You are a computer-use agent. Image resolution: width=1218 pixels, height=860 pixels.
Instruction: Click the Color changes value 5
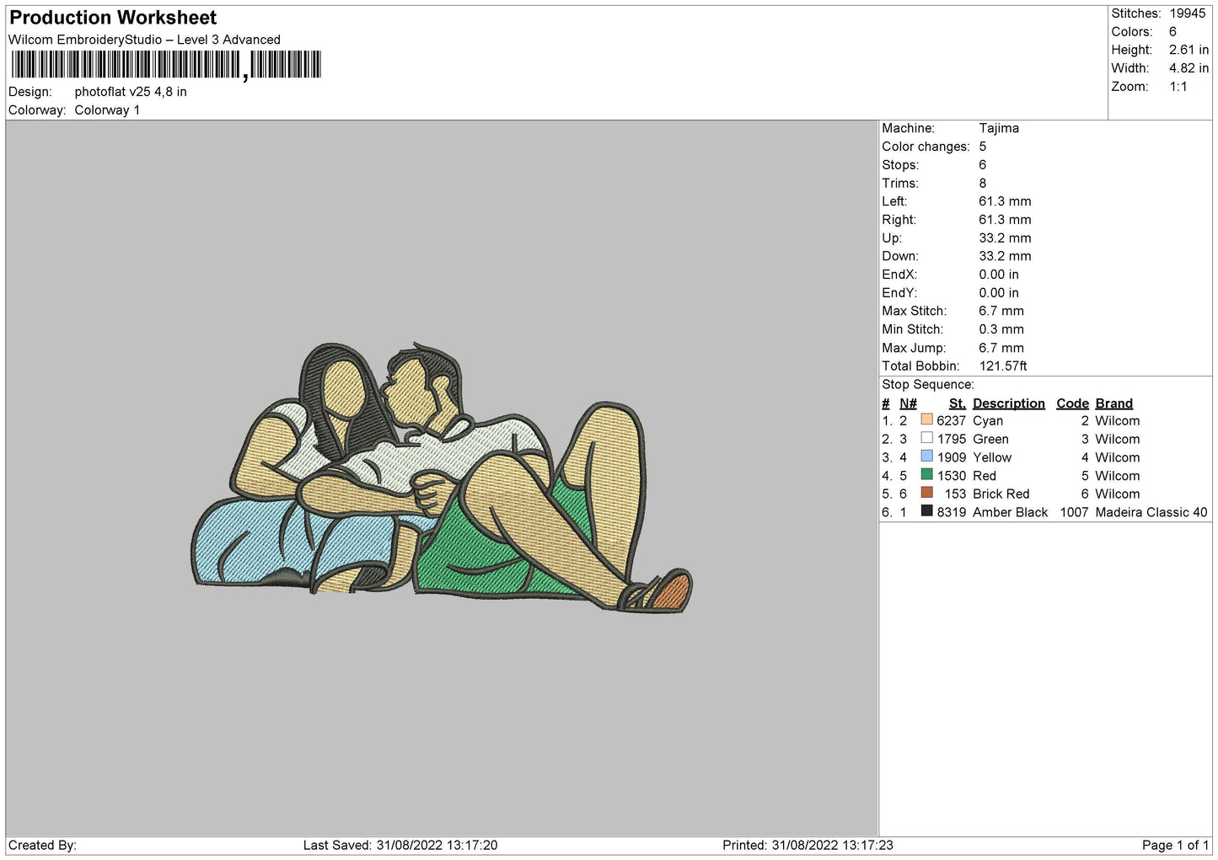(x=982, y=147)
